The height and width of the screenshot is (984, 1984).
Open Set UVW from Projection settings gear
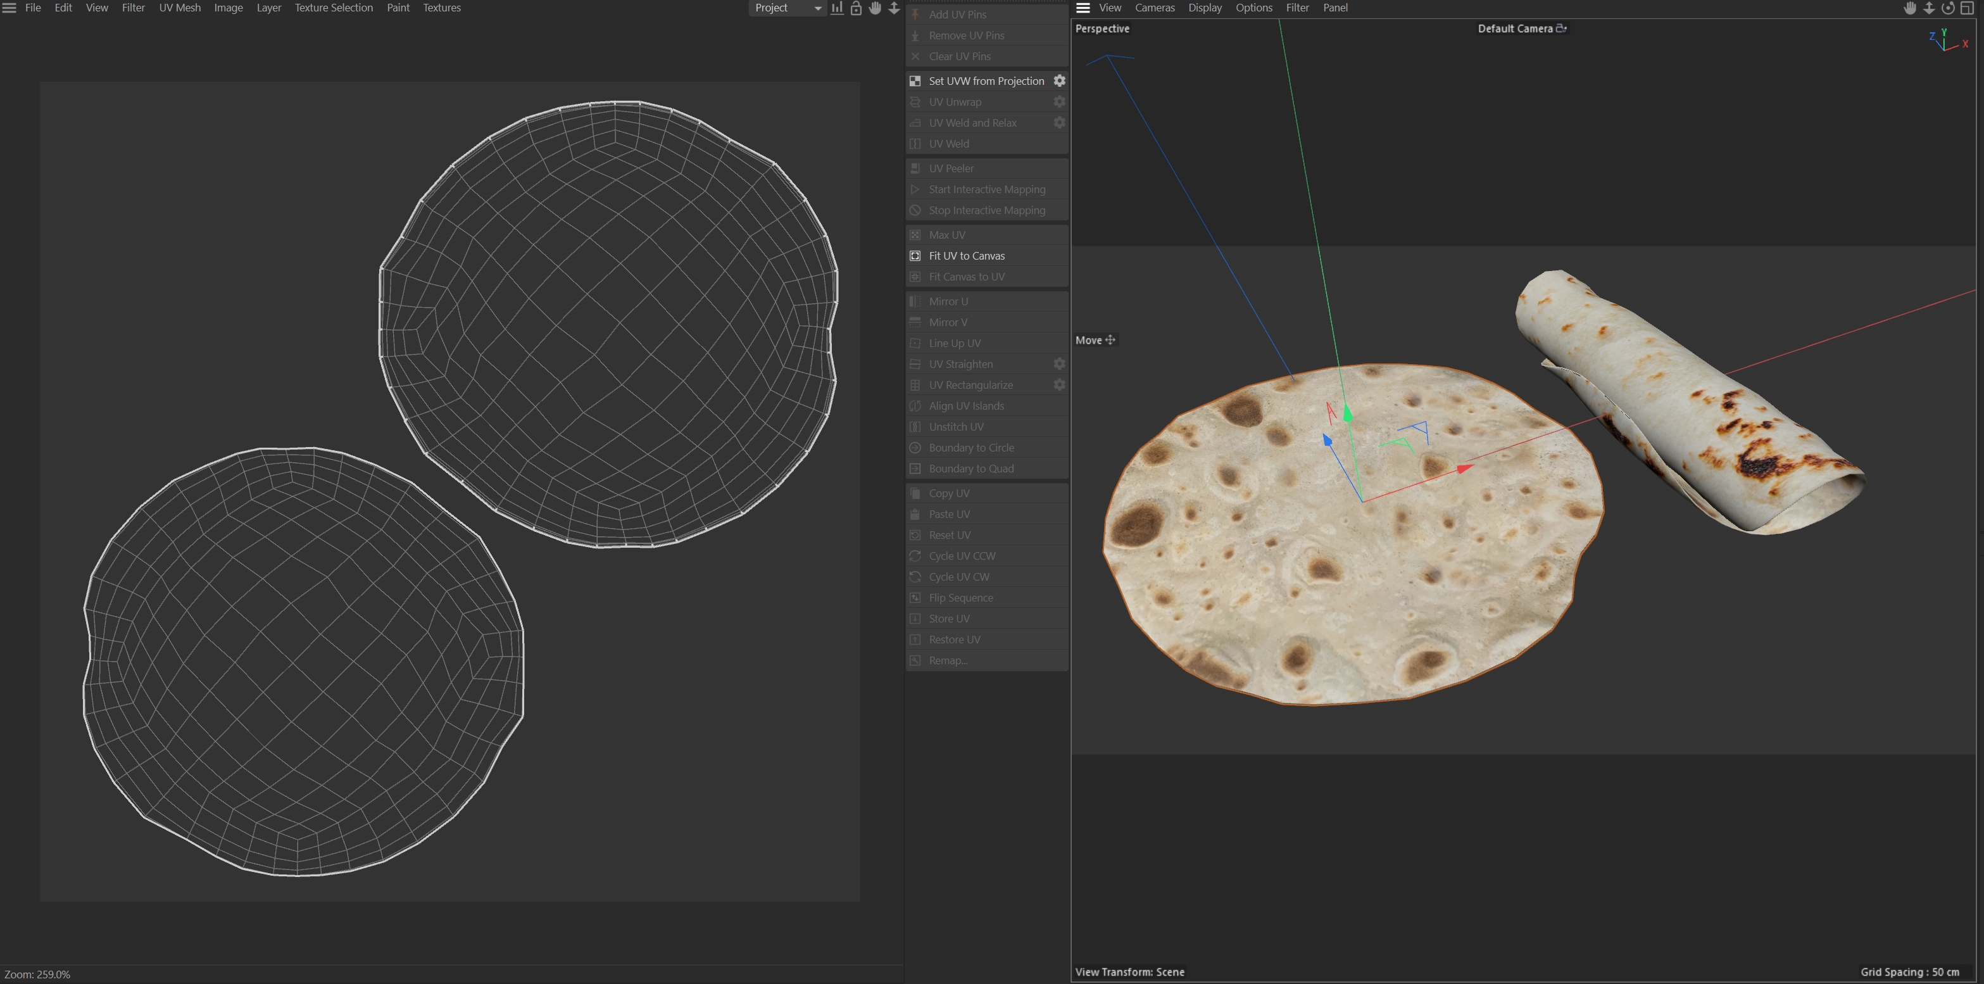(x=1059, y=81)
